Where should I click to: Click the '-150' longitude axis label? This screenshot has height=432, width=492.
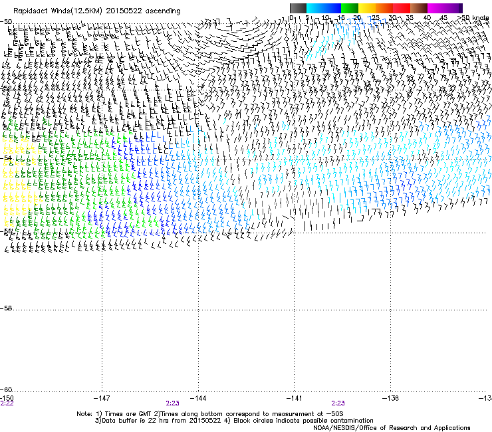click(x=7, y=398)
